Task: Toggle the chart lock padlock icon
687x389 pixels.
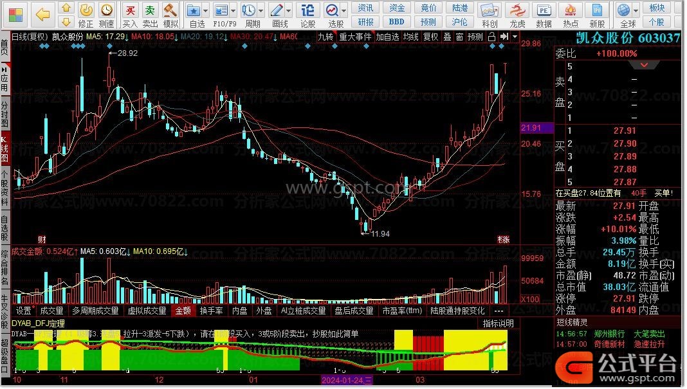Action: (491, 37)
